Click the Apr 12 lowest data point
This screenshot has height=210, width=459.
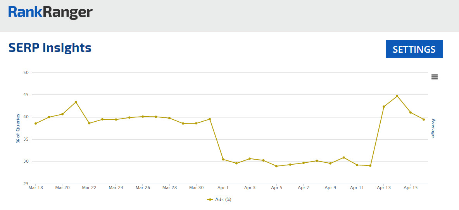click(370, 166)
